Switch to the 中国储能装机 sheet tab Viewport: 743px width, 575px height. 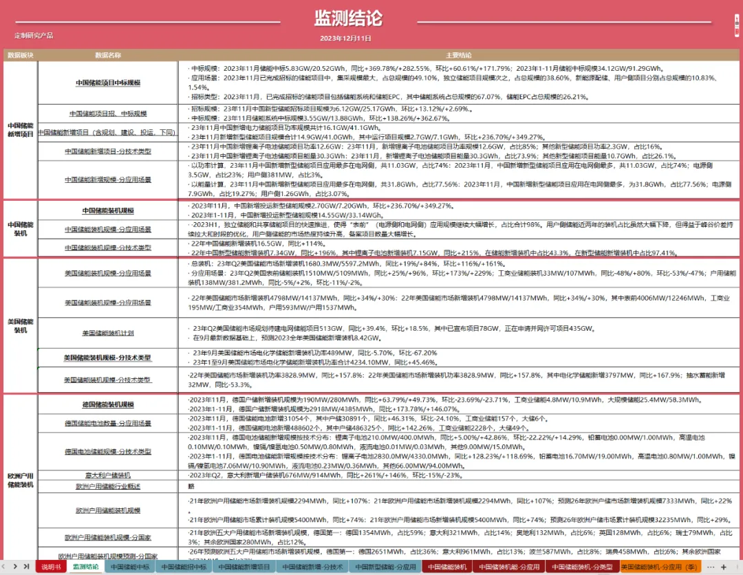point(447,567)
